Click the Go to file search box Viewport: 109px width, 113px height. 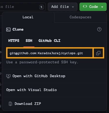tap(23, 7)
